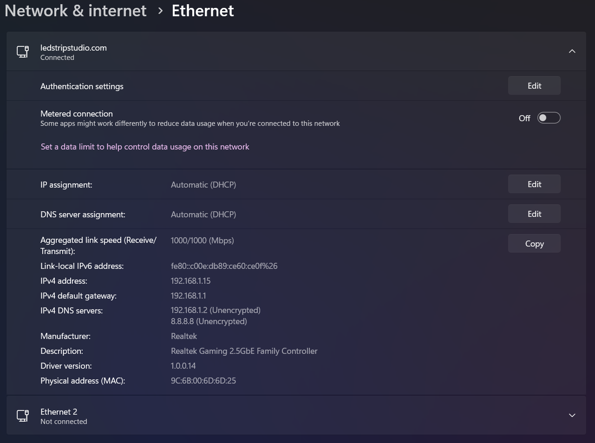Select the IPv4 address value 192.168.1.15
This screenshot has height=443, width=595.
190,281
